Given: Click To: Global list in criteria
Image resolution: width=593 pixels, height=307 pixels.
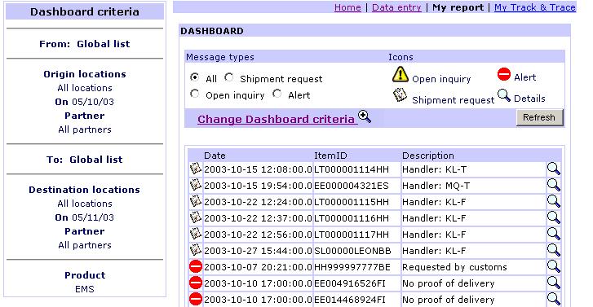Looking at the screenshot, I should tap(85, 160).
